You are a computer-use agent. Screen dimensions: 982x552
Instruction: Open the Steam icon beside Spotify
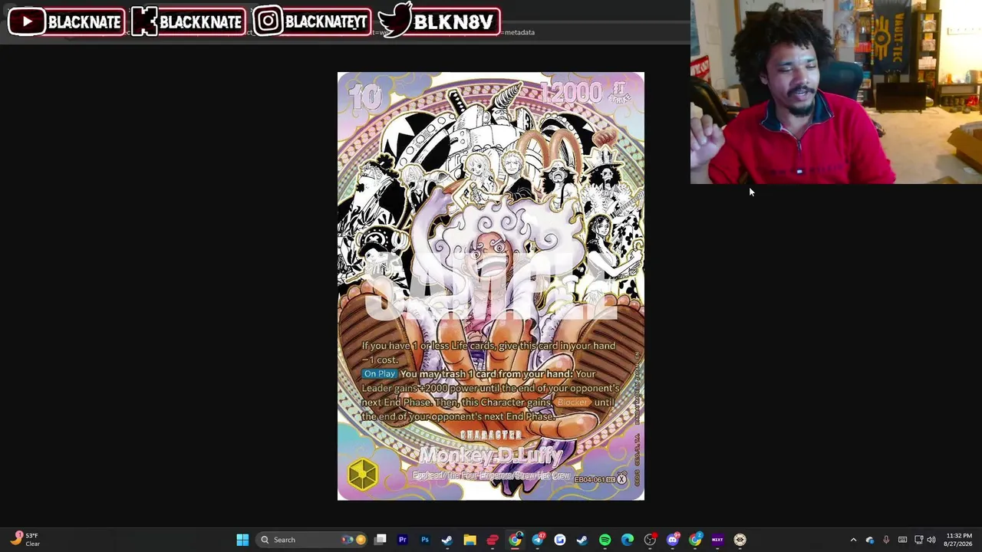[x=582, y=540]
